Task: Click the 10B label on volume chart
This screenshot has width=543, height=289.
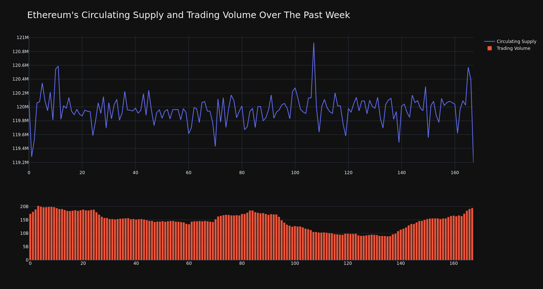Action: (24, 233)
